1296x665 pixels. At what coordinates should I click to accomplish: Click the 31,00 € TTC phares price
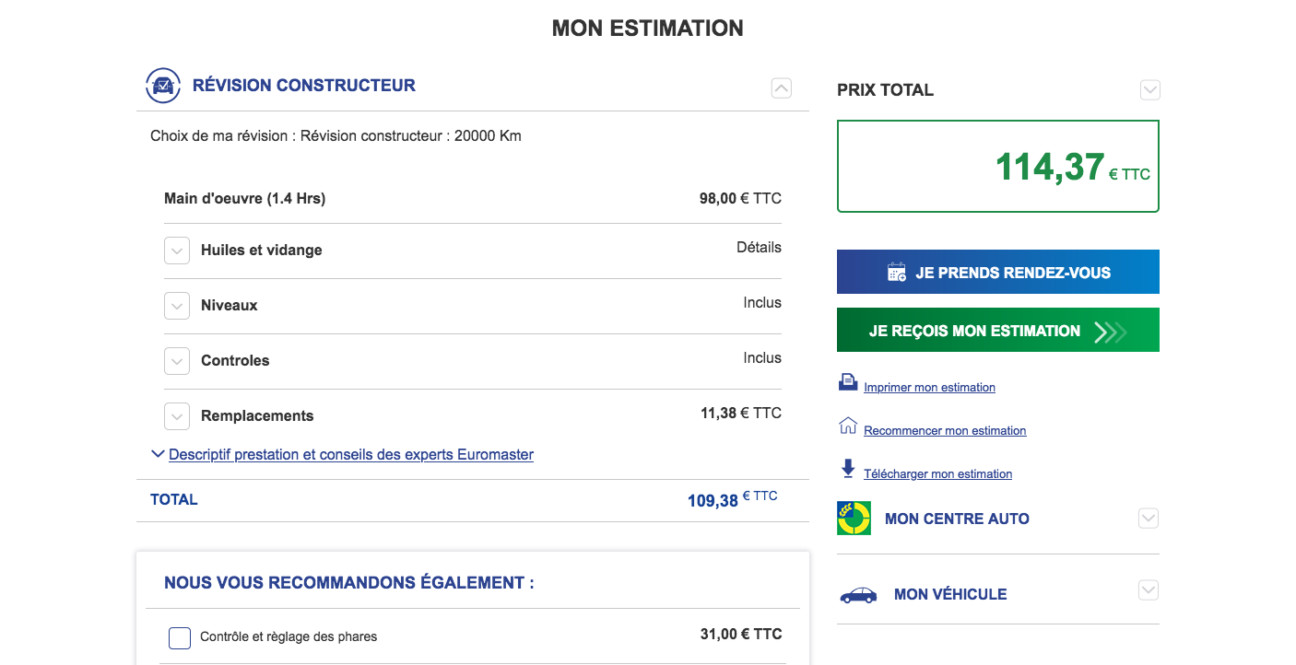pyautogui.click(x=741, y=635)
